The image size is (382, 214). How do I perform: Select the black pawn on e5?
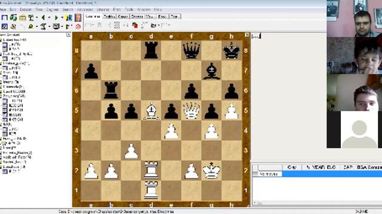(x=171, y=111)
